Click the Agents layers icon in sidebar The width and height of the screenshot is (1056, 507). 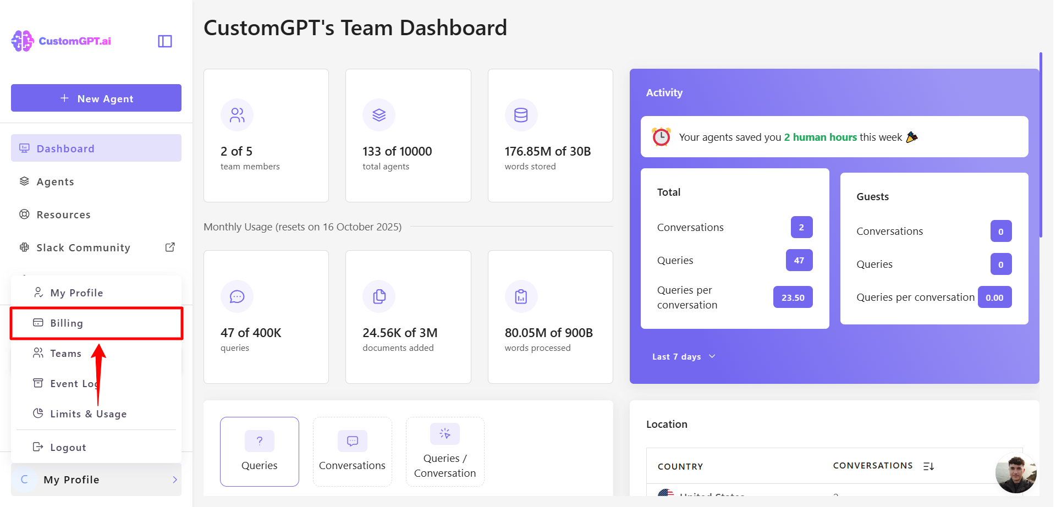24,181
